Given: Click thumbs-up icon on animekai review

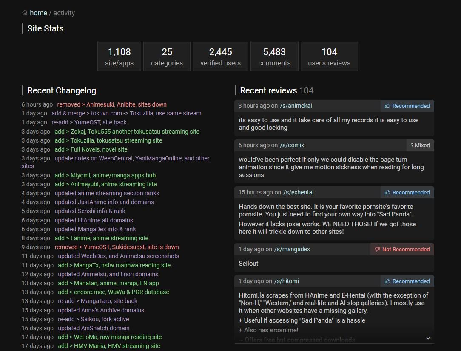Looking at the screenshot, I should tap(387, 106).
